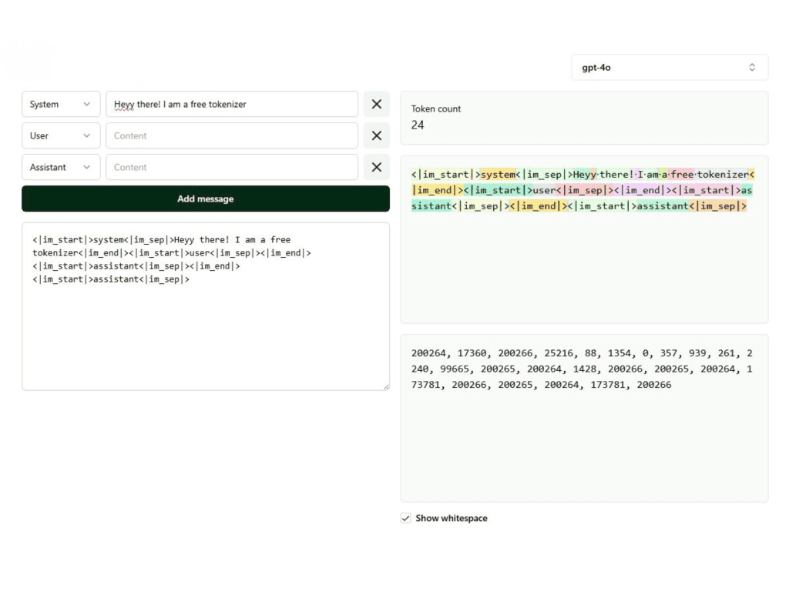Click the Show whitespace label text
Viewport: 789px width, 591px height.
pos(451,519)
